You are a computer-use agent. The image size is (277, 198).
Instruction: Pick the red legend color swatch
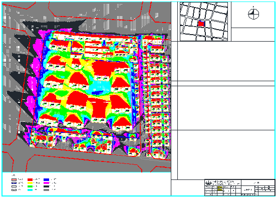tap(30, 179)
